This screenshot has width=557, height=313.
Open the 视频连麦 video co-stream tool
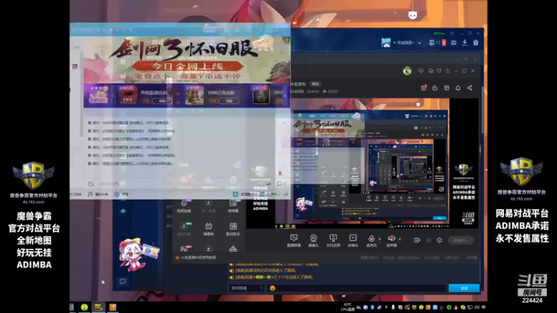coord(184,206)
